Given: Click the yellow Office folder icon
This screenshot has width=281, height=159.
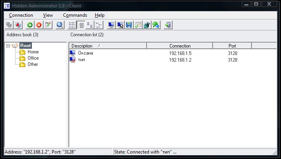Looking at the screenshot, I should coord(23,58).
